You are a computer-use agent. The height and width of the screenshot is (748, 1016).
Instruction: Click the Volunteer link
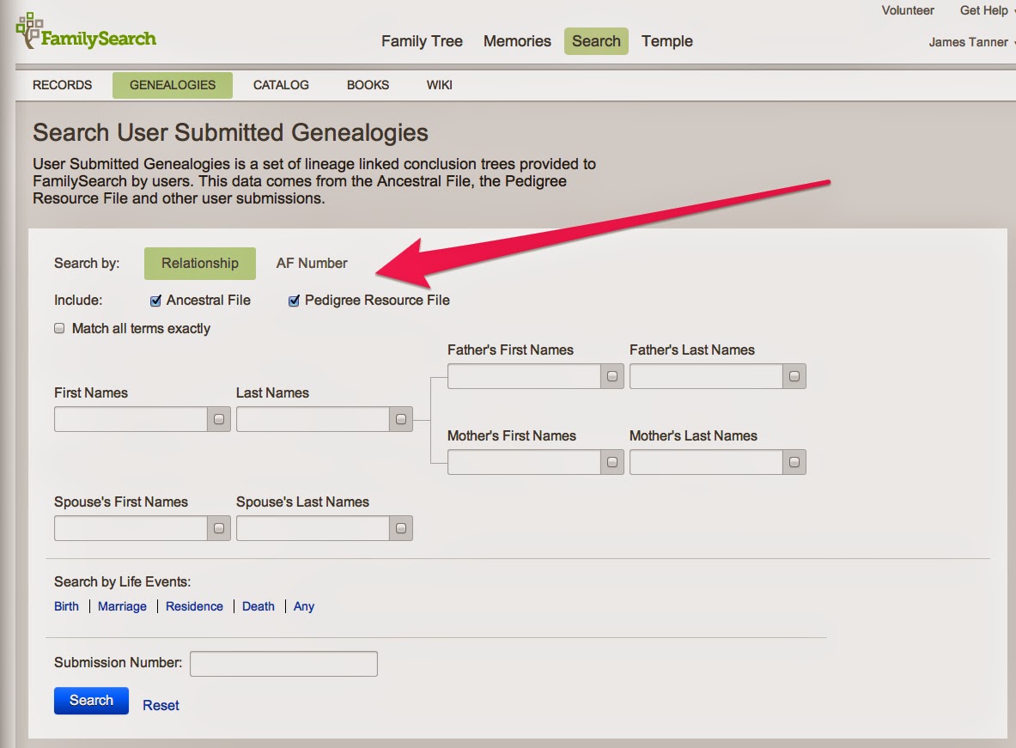point(908,10)
